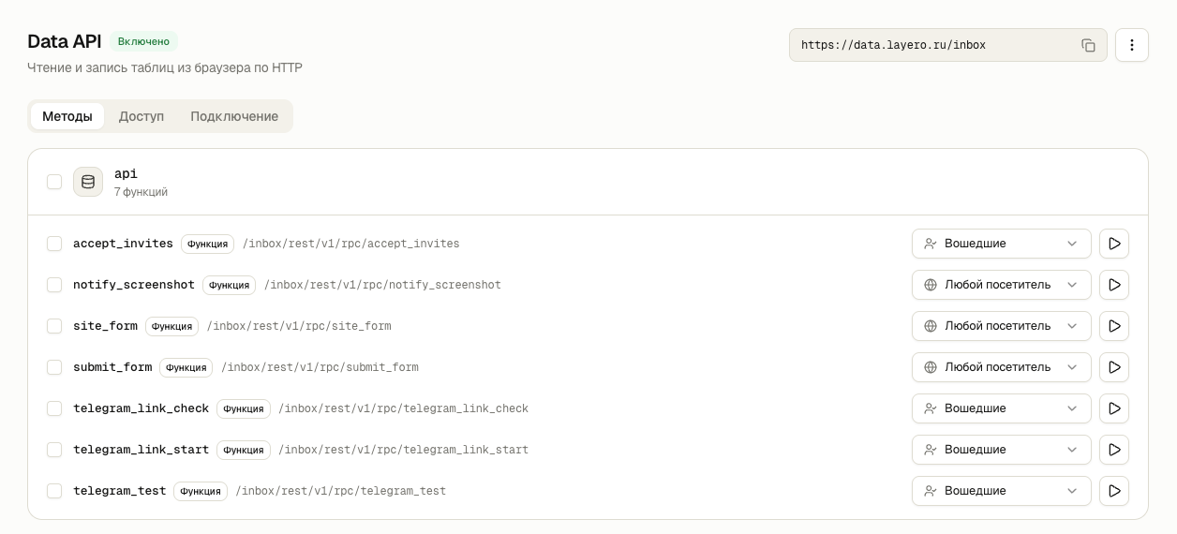
Task: Open access dropdown for submit_form
Action: tap(1001, 367)
